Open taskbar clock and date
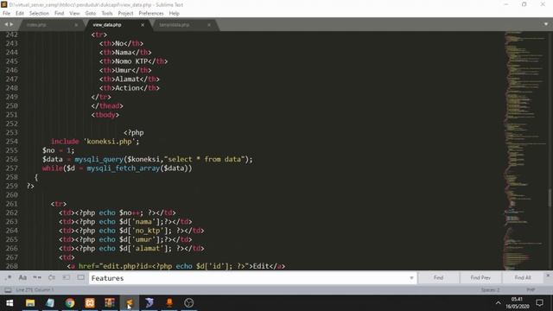This screenshot has width=553, height=311. [x=517, y=303]
